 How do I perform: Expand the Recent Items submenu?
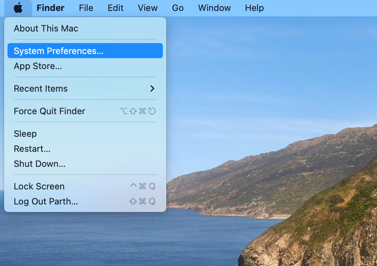85,89
